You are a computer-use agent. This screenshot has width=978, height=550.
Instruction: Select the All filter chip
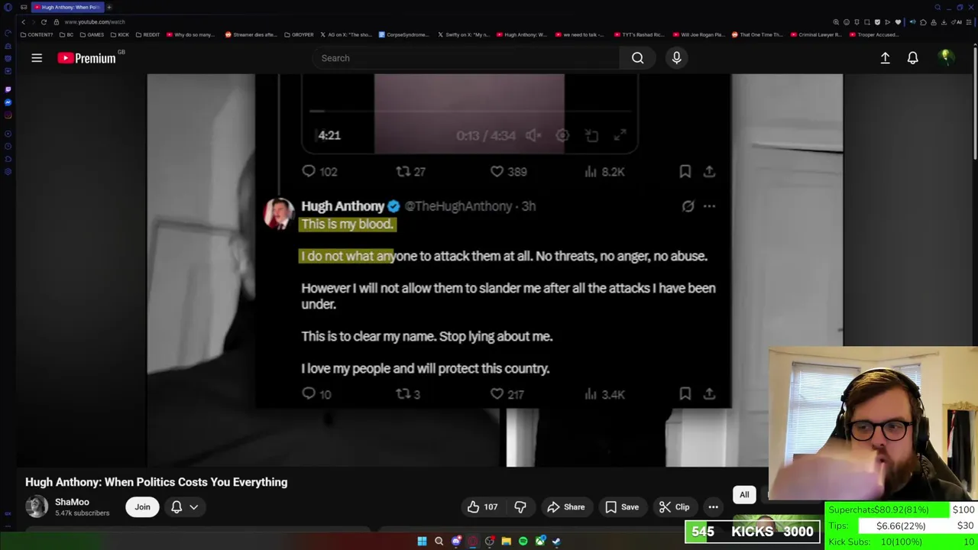[x=744, y=495]
